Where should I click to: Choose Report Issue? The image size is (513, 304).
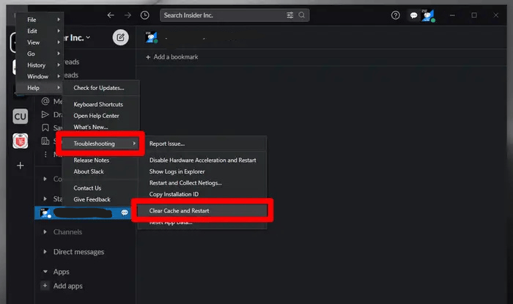coord(167,144)
